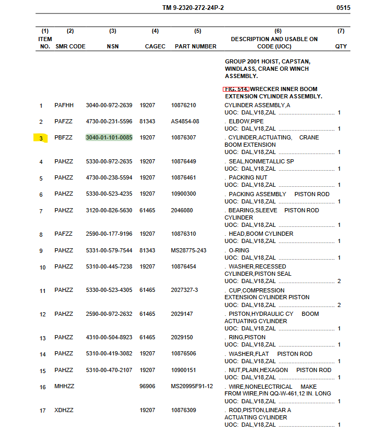The image size is (367, 435).
Task: Click the CAGEC column header
Action: (155, 46)
